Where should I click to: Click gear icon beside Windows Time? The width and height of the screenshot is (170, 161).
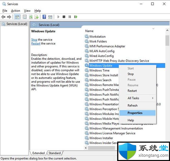87,70
